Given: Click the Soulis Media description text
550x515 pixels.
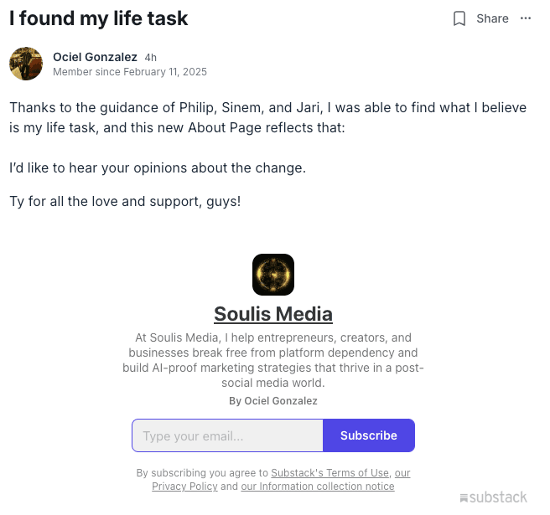Looking at the screenshot, I should point(273,360).
